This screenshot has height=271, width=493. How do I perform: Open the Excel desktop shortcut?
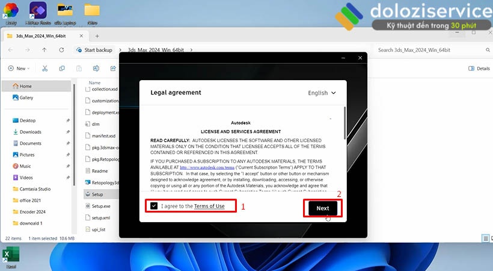pos(11,258)
